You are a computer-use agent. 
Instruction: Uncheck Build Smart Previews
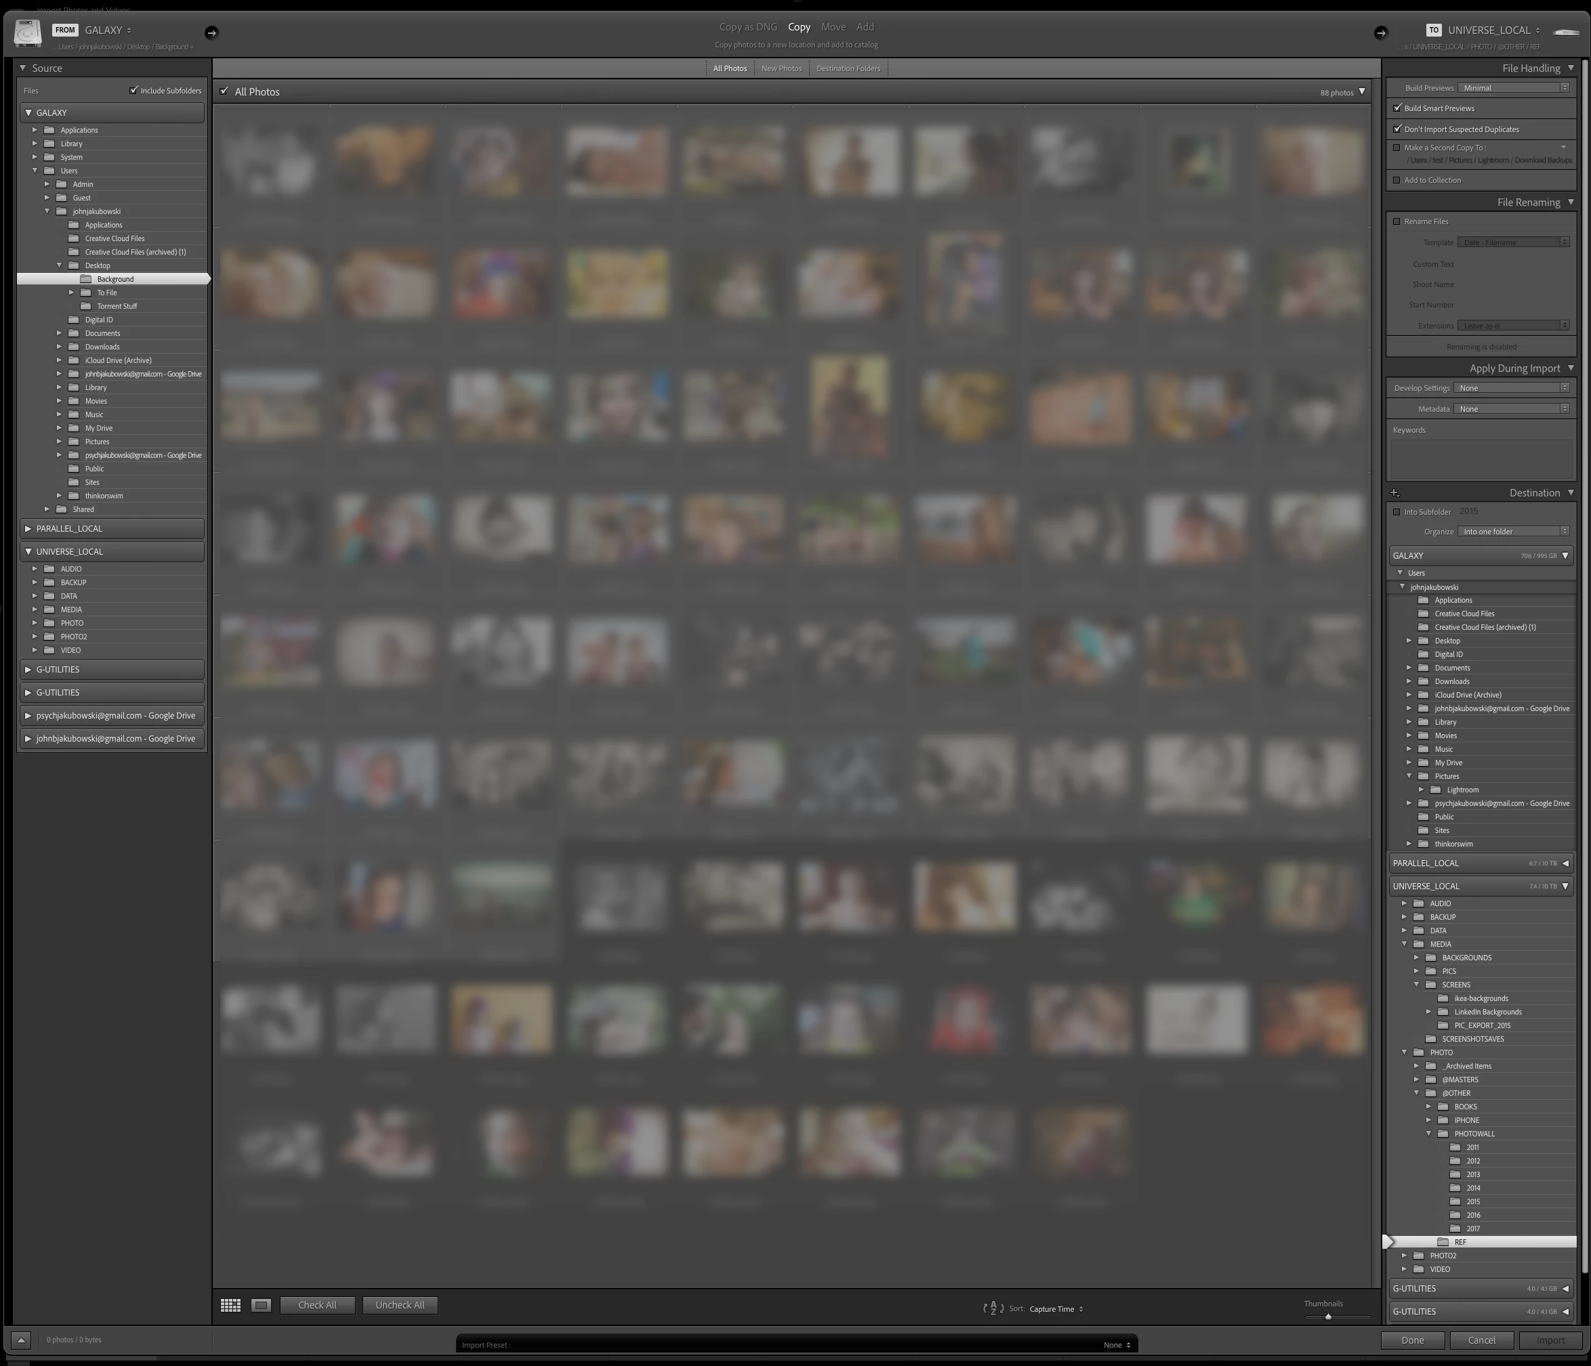point(1397,108)
